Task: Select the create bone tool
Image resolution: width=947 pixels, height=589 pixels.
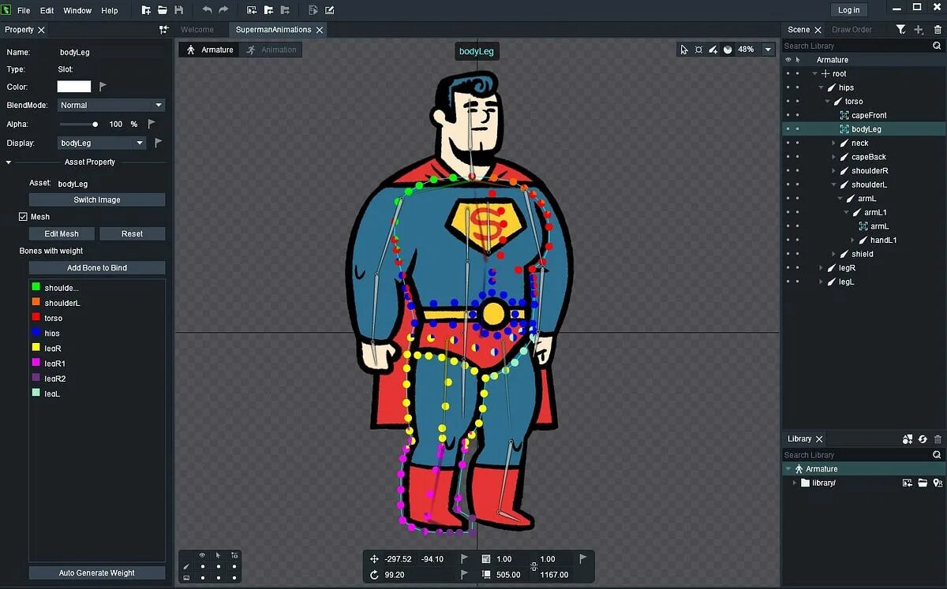Action: 713,49
